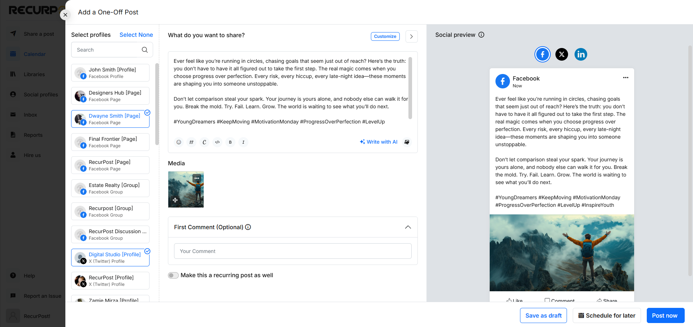Collapse the First Comment section chevron
The image size is (693, 327).
point(408,227)
